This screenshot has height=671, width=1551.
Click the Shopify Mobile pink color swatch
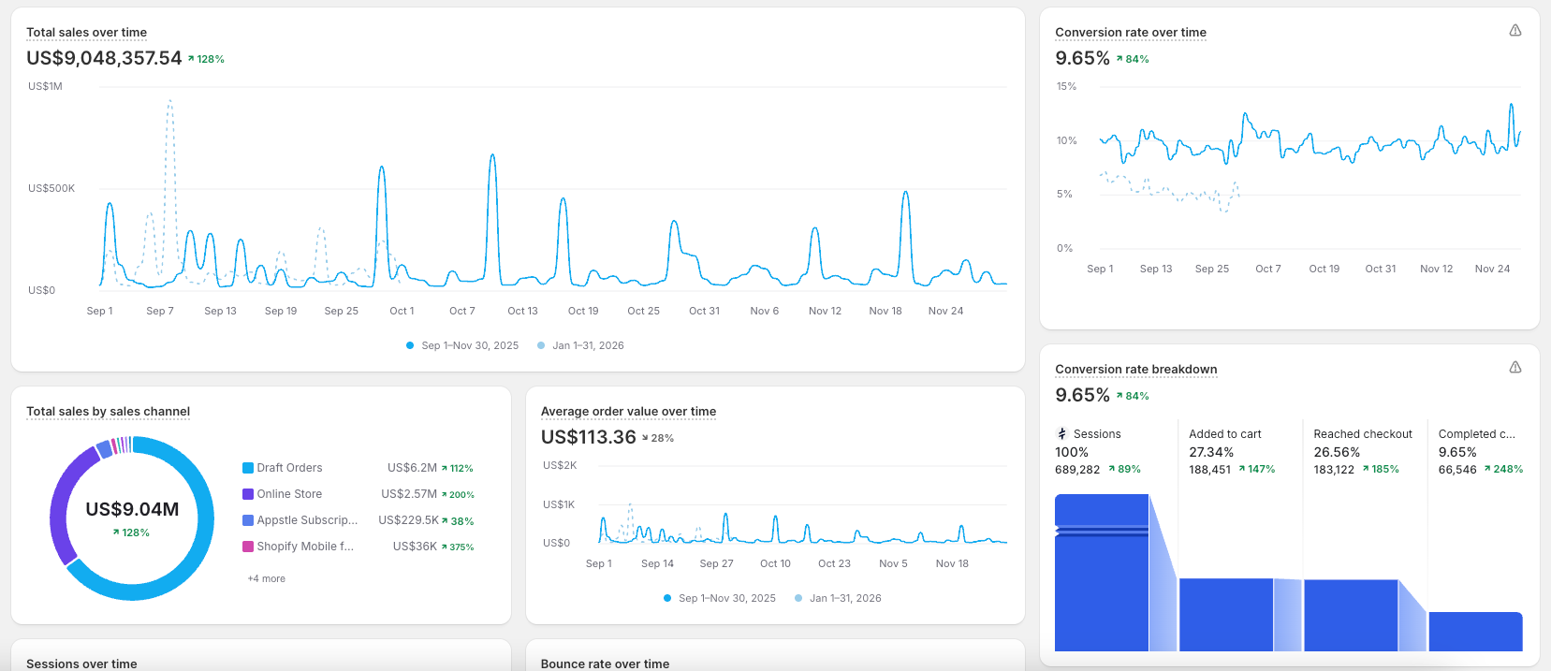coord(248,547)
